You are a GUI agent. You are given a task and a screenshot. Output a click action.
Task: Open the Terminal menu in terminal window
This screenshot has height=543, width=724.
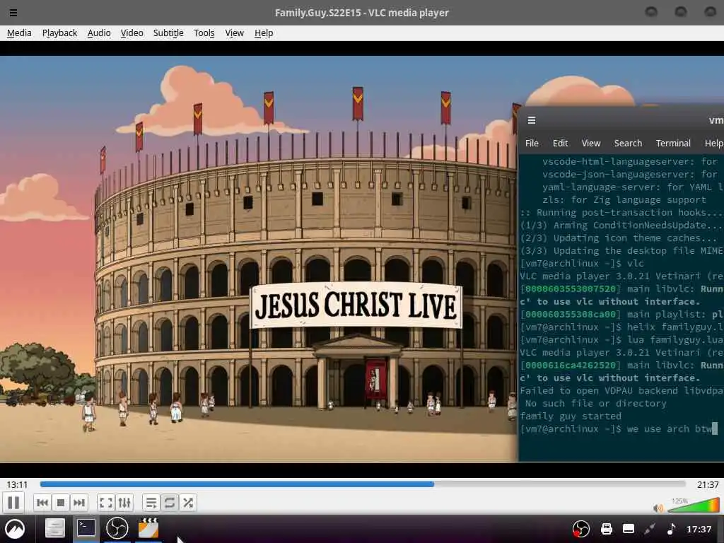(x=673, y=143)
